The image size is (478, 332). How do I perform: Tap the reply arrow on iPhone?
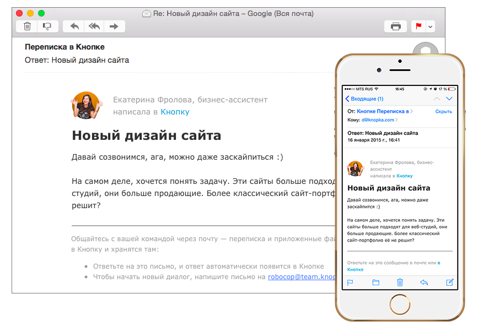pyautogui.click(x=424, y=282)
